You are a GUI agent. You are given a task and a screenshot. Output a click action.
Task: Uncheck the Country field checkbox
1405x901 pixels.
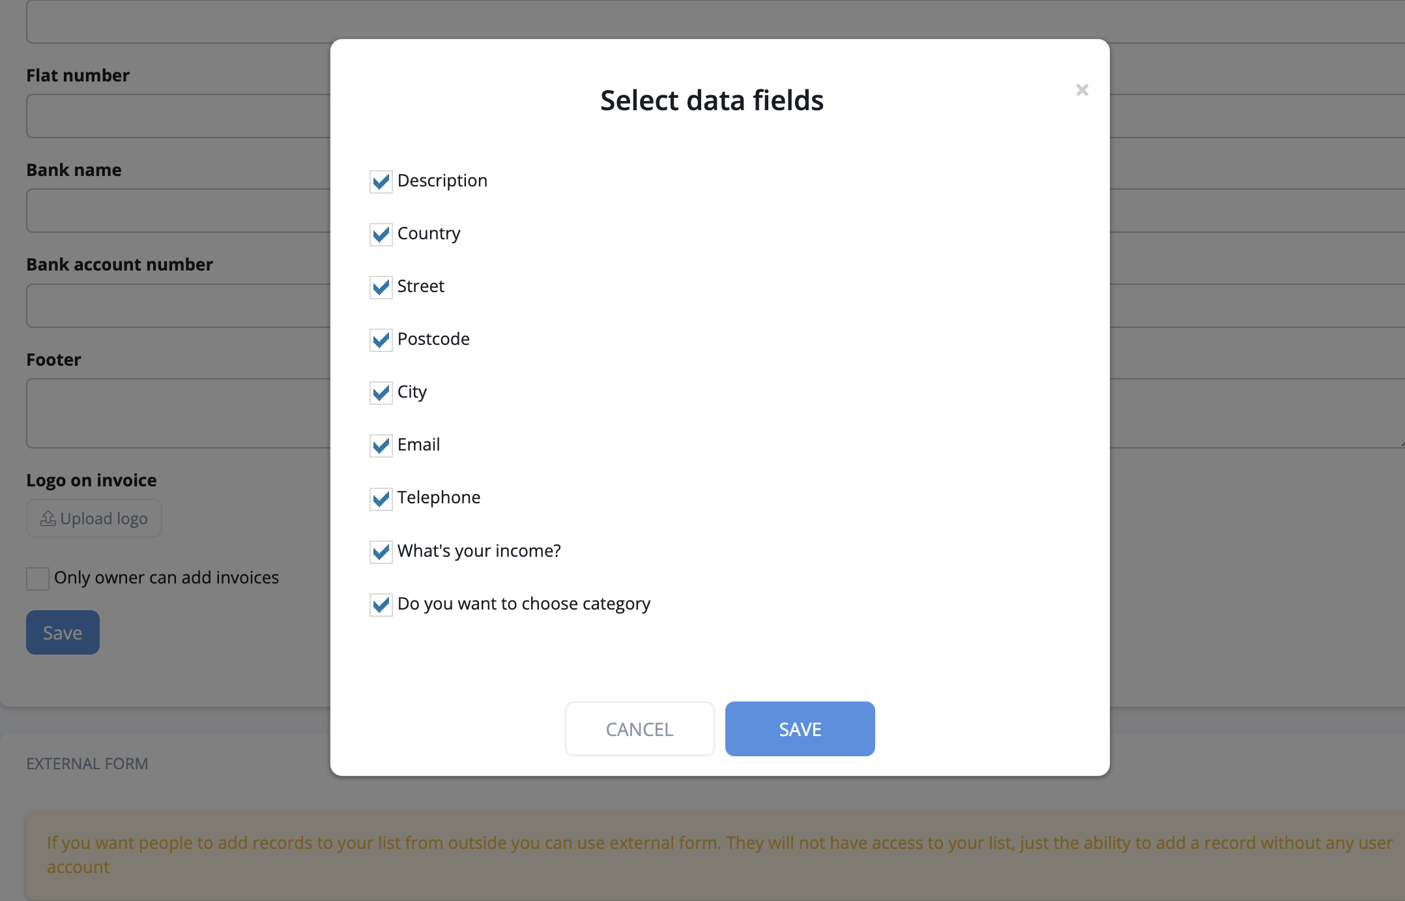tap(381, 234)
